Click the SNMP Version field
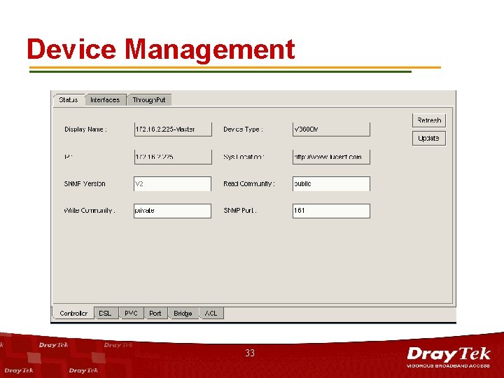This screenshot has height=378, width=504. 173,184
